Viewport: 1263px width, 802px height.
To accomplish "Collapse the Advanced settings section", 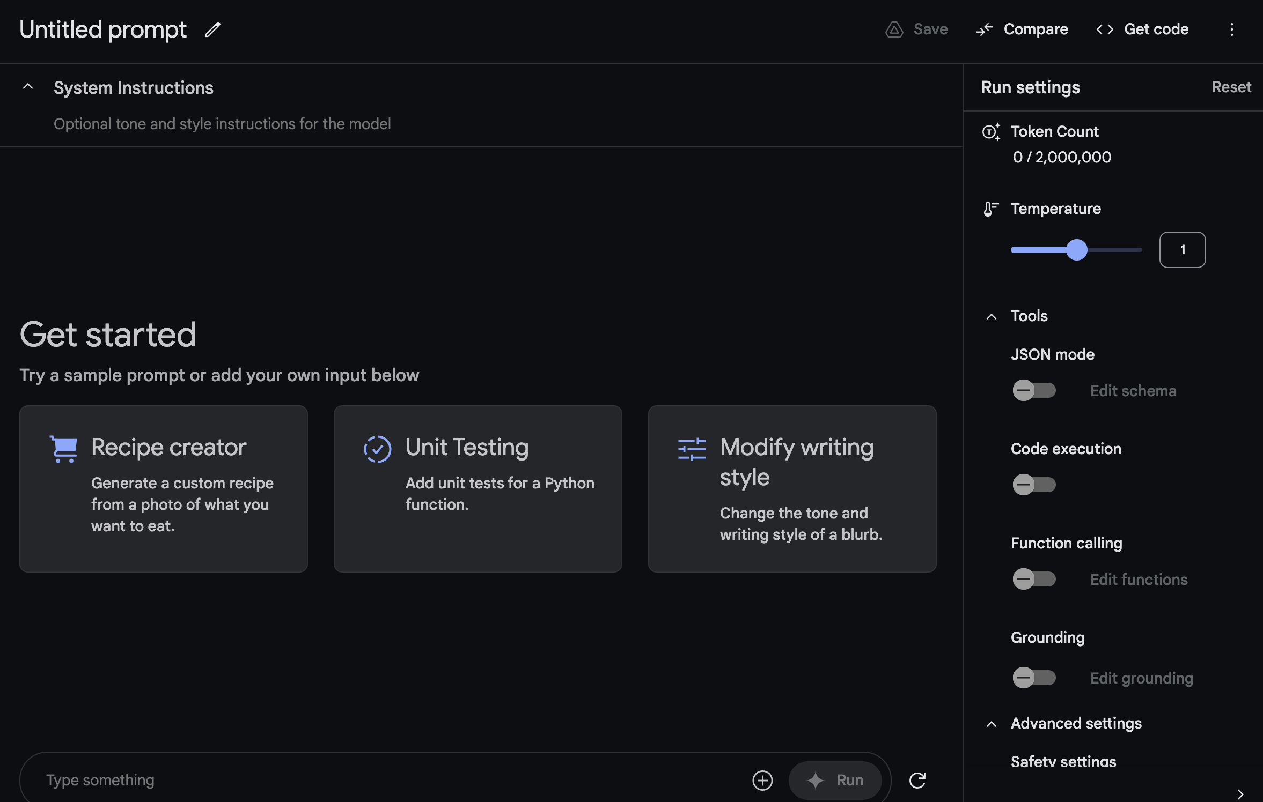I will pyautogui.click(x=992, y=724).
